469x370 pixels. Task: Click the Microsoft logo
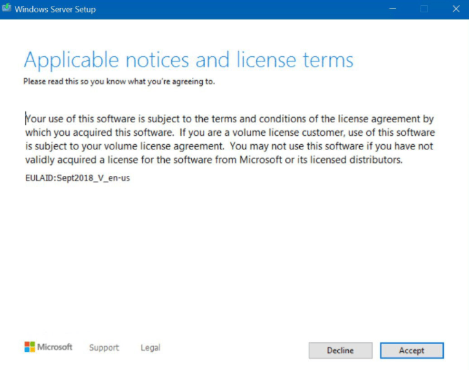click(x=48, y=347)
